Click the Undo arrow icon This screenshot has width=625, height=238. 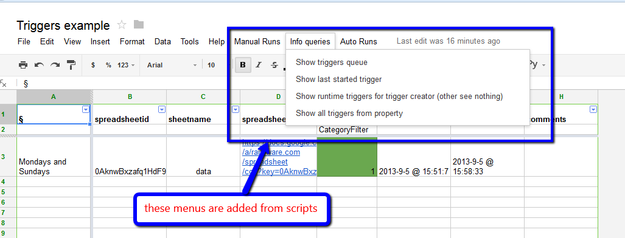click(39, 65)
